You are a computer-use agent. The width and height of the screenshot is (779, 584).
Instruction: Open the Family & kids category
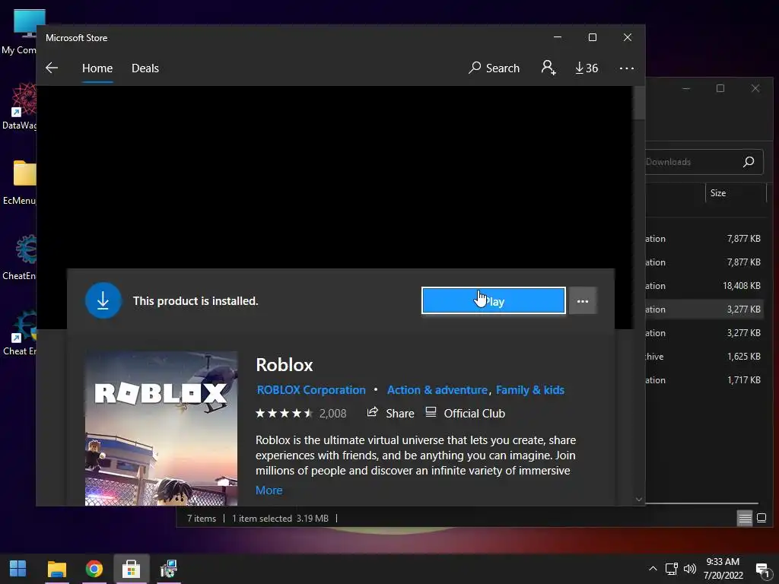click(x=530, y=390)
